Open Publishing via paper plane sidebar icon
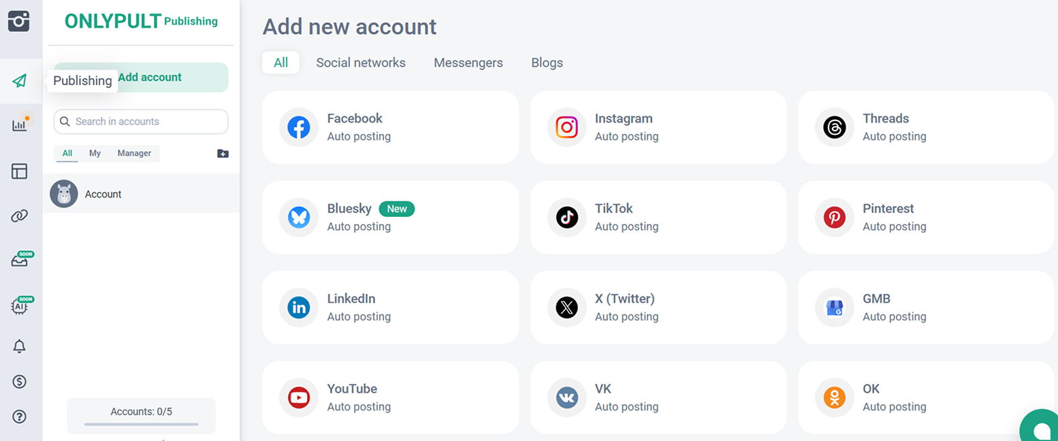The width and height of the screenshot is (1058, 441). point(20,81)
